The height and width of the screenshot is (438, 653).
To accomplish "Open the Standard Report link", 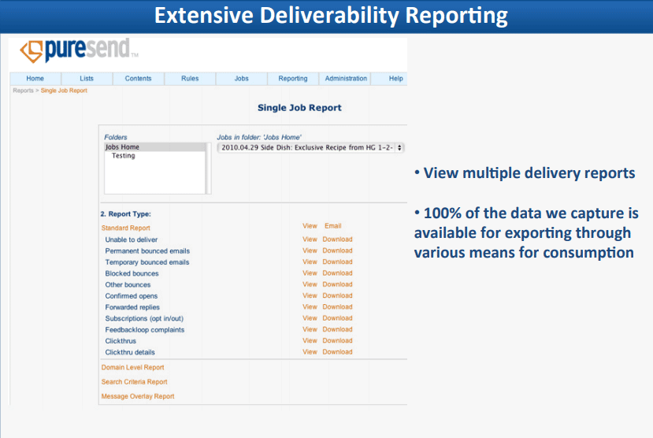I will [x=125, y=228].
